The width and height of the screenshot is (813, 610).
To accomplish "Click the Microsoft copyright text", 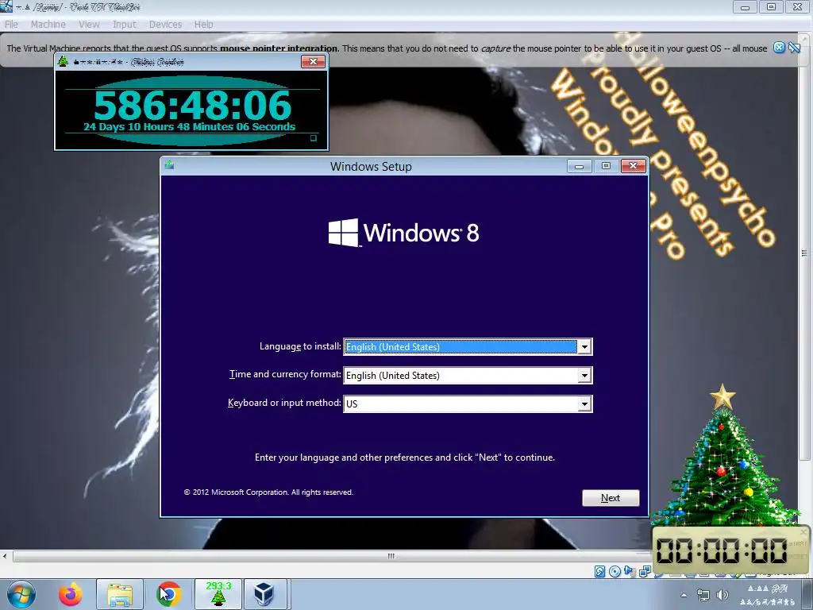I will pyautogui.click(x=268, y=492).
